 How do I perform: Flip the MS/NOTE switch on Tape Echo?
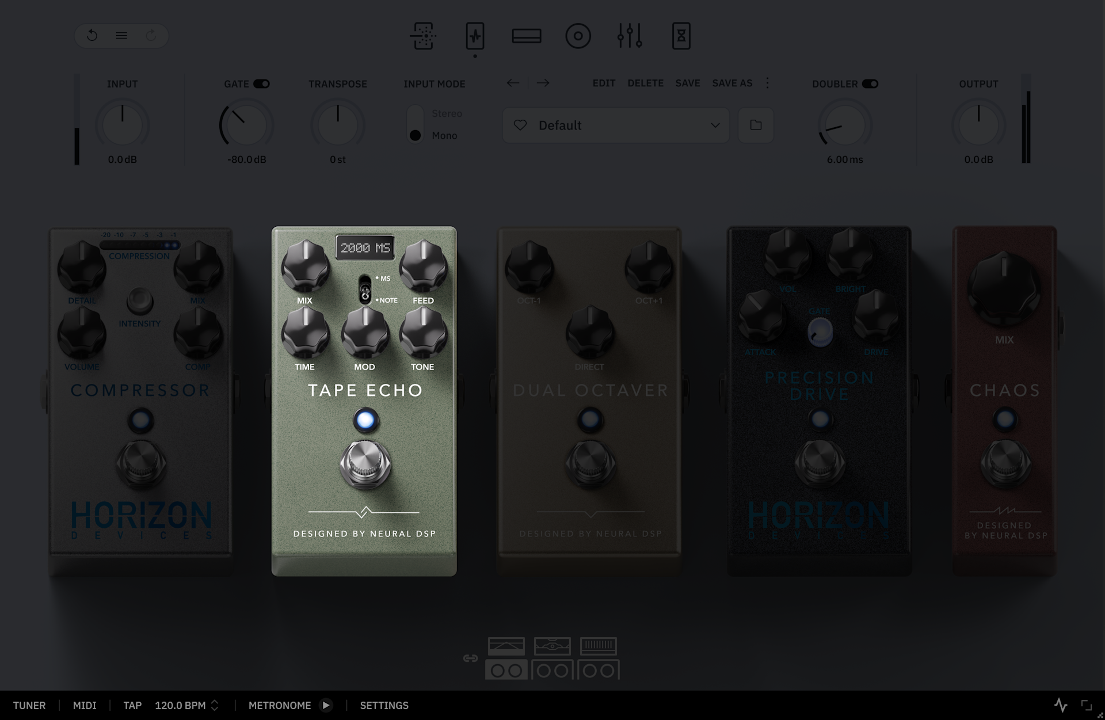(x=365, y=289)
